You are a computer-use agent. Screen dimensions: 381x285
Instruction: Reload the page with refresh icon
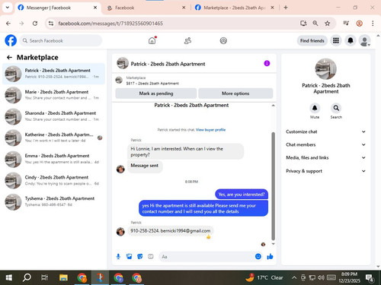click(35, 24)
